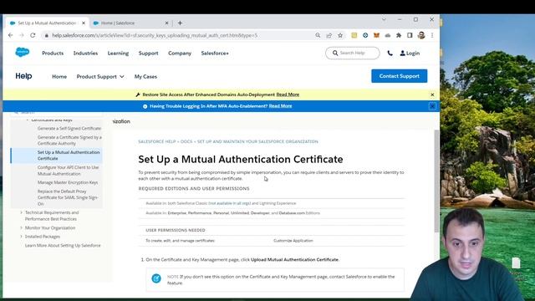Open the Support menu
Screen dimensions: 535x301
[x=149, y=54]
